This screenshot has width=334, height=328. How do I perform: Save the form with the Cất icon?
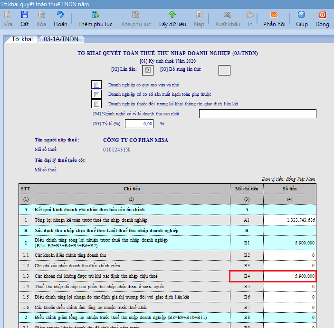point(25,15)
